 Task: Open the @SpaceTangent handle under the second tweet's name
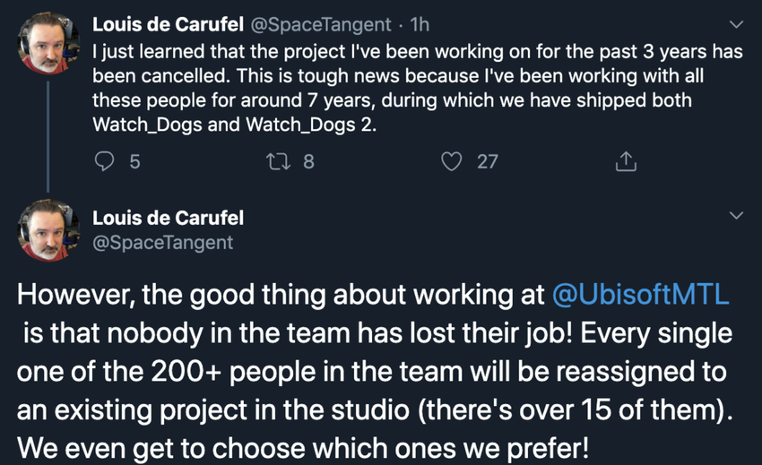tap(162, 242)
